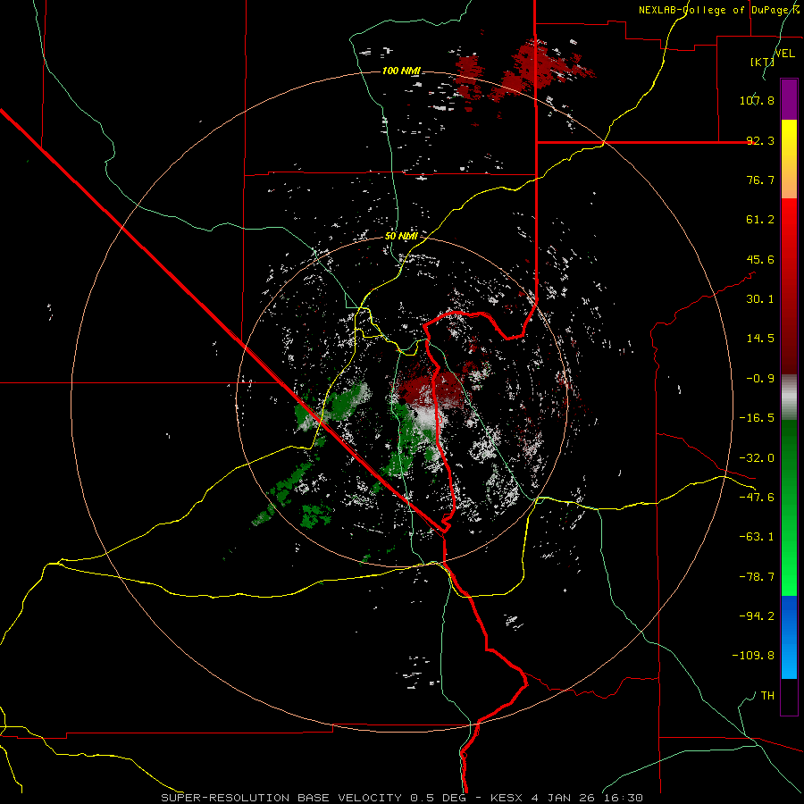Screen dimensions: 804x804
Task: Click the 61.2 legend value
Action: click(x=760, y=220)
